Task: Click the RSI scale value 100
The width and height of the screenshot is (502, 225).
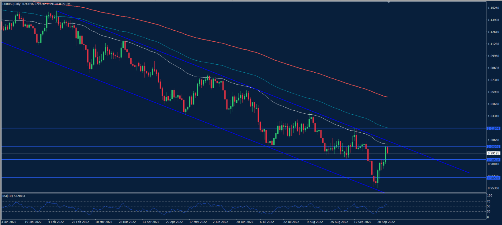Action: [490, 196]
